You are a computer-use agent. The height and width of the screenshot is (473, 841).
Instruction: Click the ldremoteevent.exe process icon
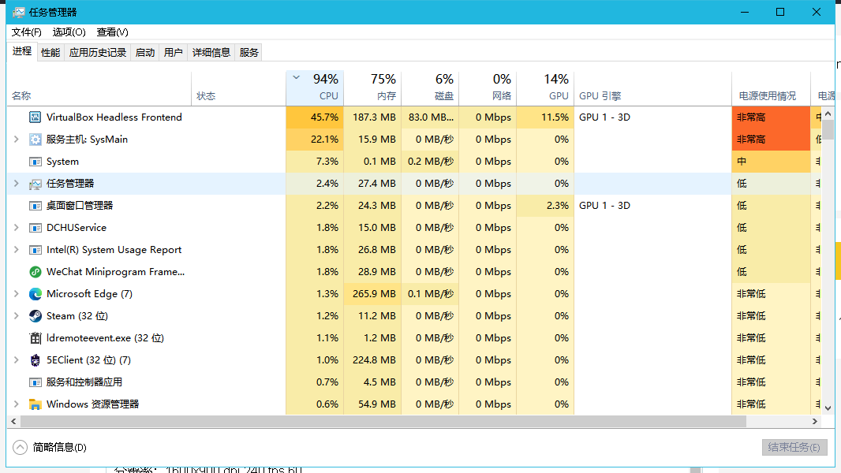click(35, 338)
